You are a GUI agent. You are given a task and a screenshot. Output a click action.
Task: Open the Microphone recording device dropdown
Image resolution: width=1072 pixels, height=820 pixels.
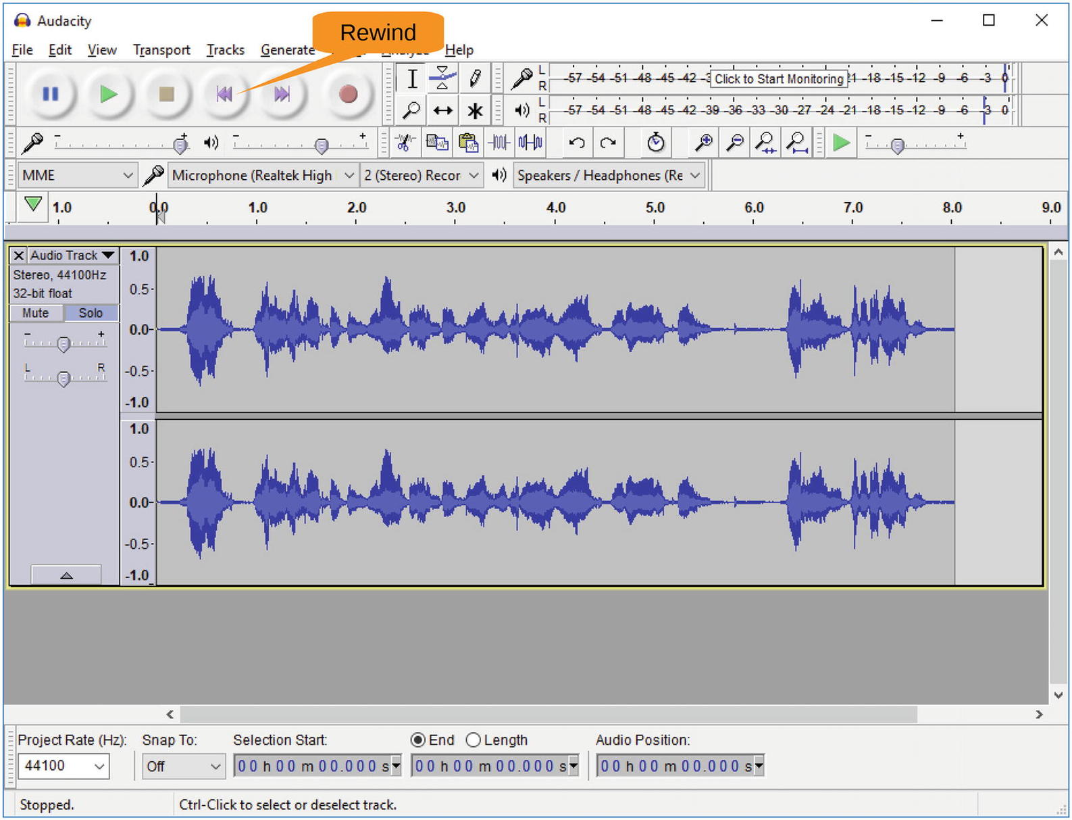263,176
